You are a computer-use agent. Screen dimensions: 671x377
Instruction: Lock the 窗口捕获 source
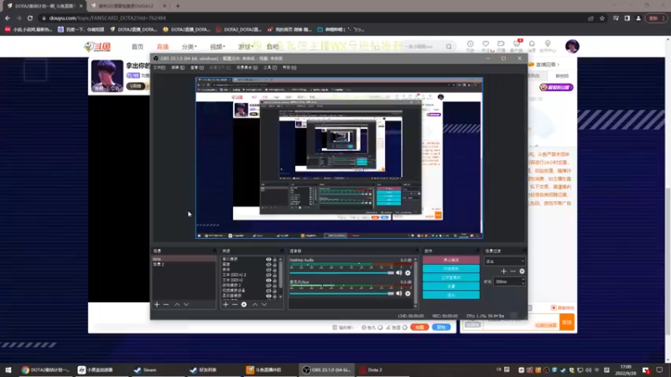click(275, 260)
